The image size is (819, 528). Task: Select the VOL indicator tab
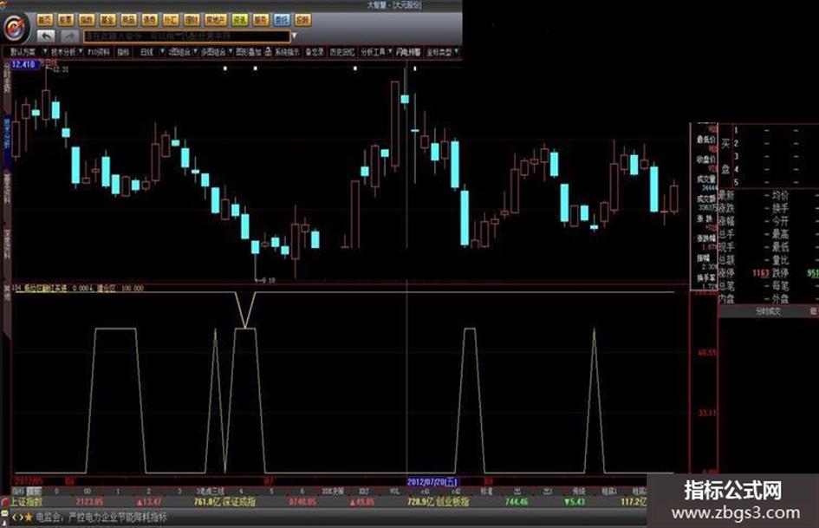pyautogui.click(x=395, y=492)
